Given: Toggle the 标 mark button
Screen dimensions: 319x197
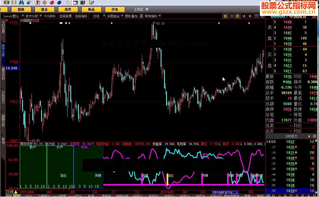Looking at the screenshot, I should (226, 16).
